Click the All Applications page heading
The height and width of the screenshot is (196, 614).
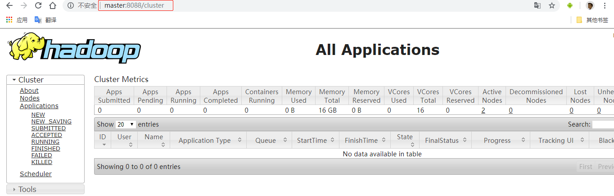[377, 50]
